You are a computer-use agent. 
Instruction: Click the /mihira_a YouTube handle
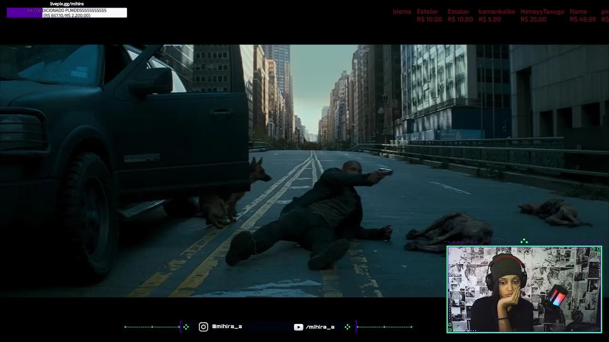320,327
